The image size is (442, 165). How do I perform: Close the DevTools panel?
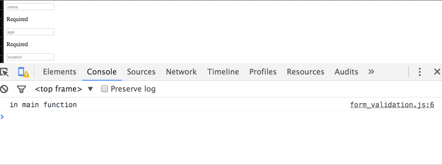pyautogui.click(x=437, y=72)
